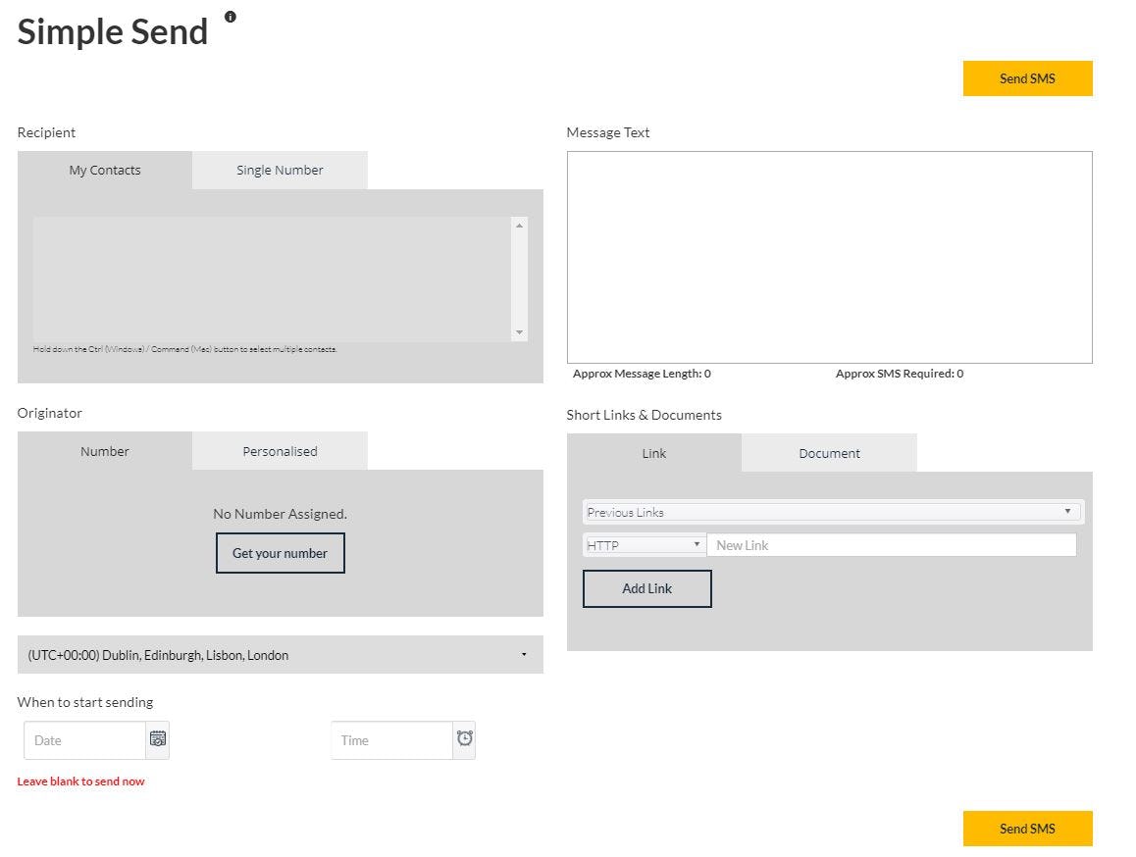Switch to the Single Number tab
The image size is (1136, 857).
tap(279, 170)
